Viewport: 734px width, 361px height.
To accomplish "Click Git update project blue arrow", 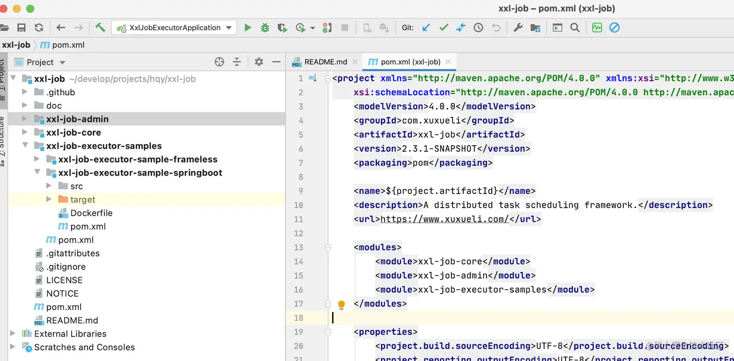I will [x=426, y=28].
